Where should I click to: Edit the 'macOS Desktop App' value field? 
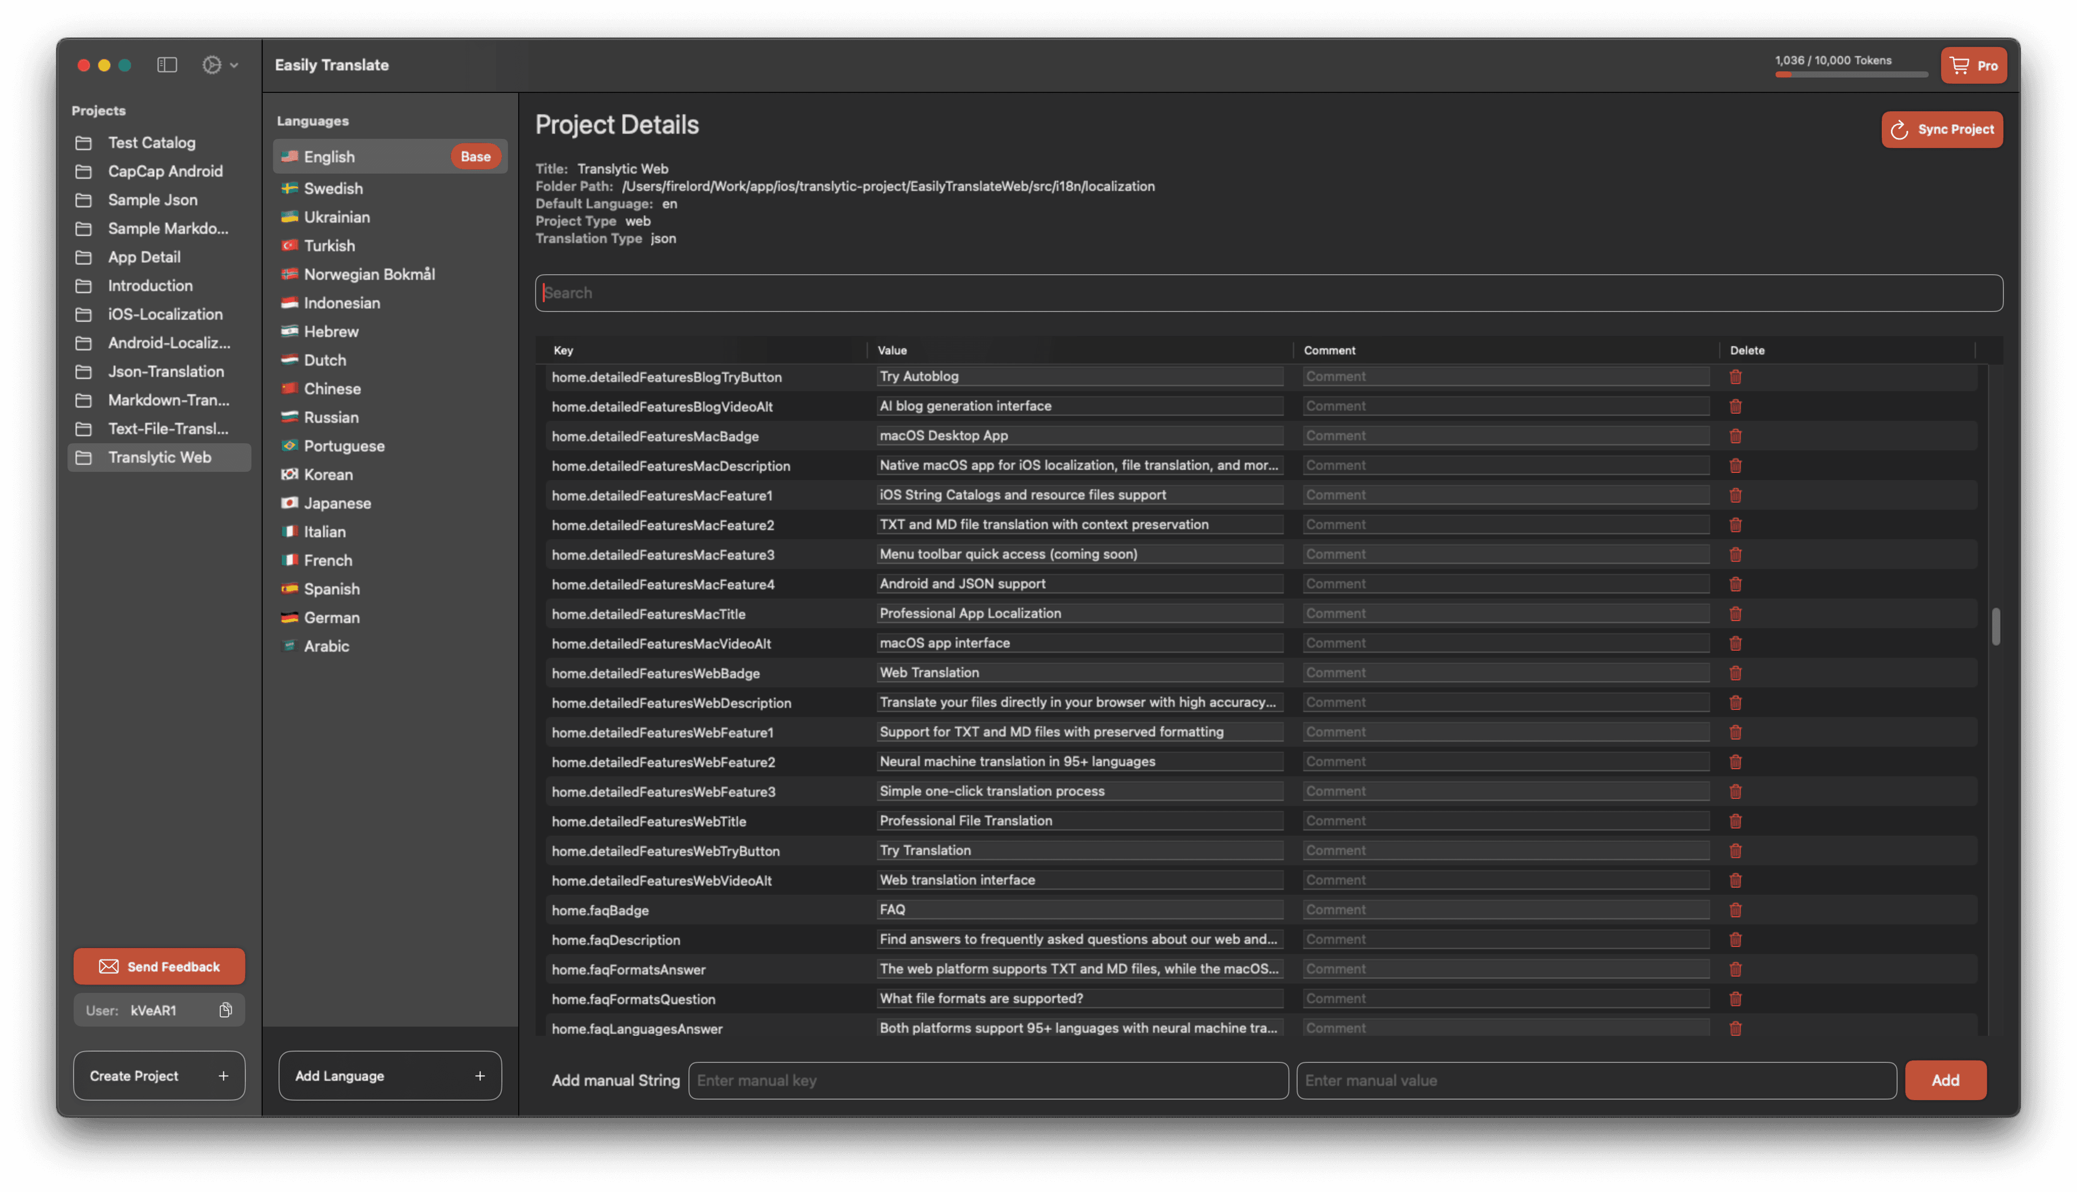1079,436
